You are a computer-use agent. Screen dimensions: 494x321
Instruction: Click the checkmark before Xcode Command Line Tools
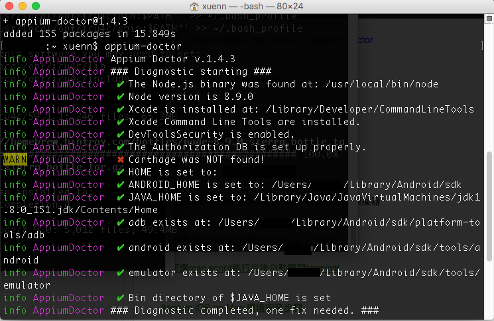tap(120, 122)
